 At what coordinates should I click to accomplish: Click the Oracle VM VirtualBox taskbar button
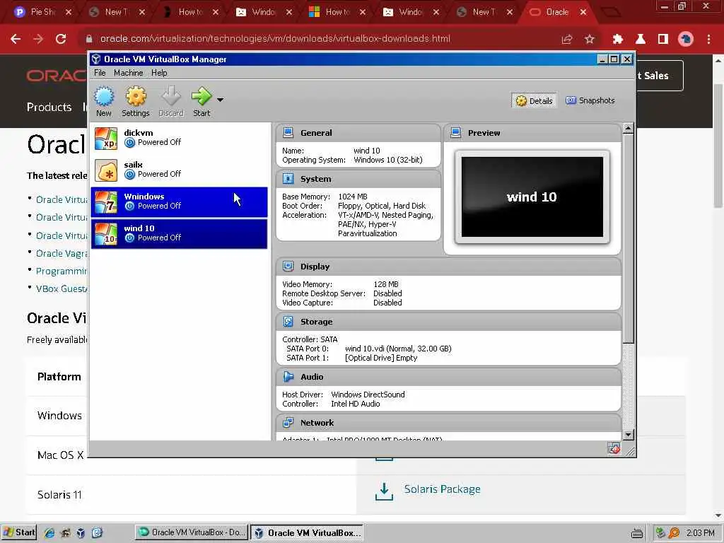click(x=308, y=533)
